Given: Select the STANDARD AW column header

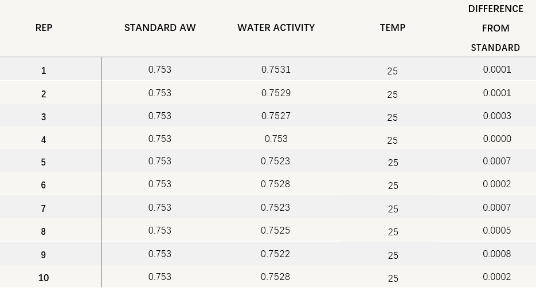Looking at the screenshot, I should pos(160,27).
